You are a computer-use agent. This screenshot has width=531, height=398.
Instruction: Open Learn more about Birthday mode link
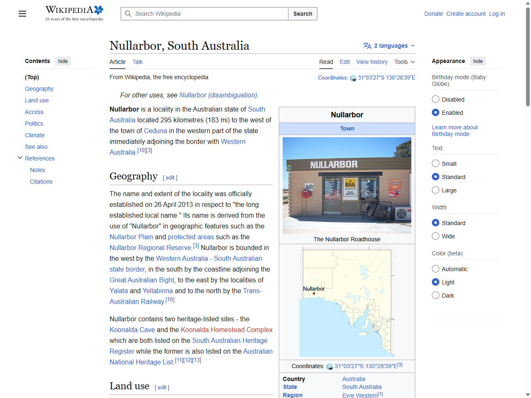click(x=455, y=131)
